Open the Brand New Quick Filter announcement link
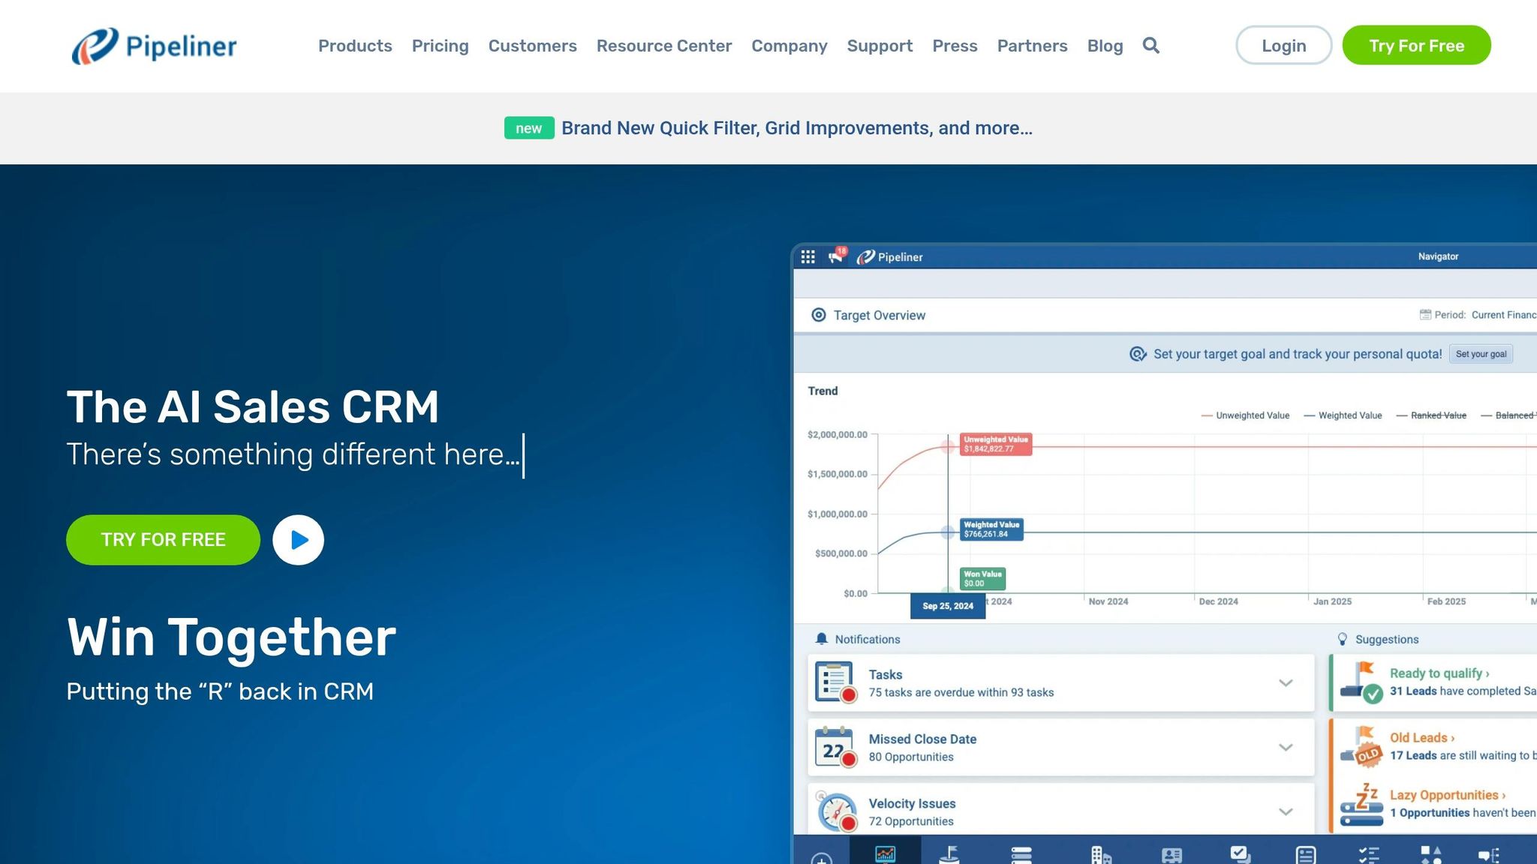The width and height of the screenshot is (1537, 864). pos(797,128)
